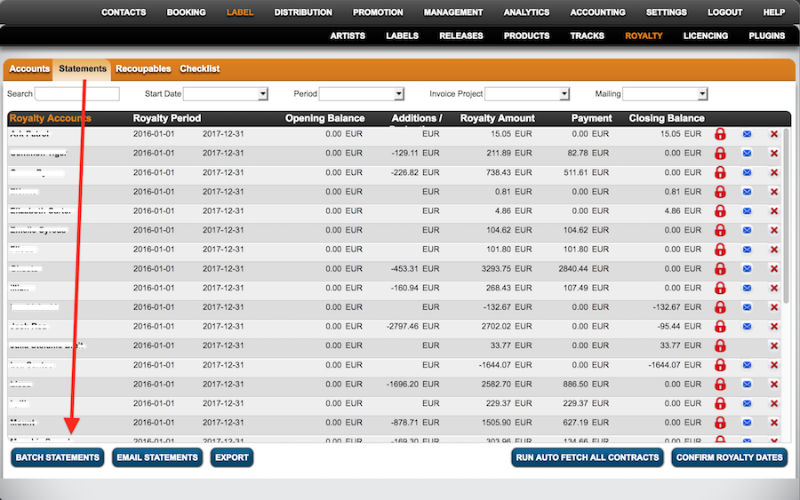Email the statement with royalty amount 2702.02 EUR
This screenshot has height=500, width=800.
pyautogui.click(x=747, y=327)
